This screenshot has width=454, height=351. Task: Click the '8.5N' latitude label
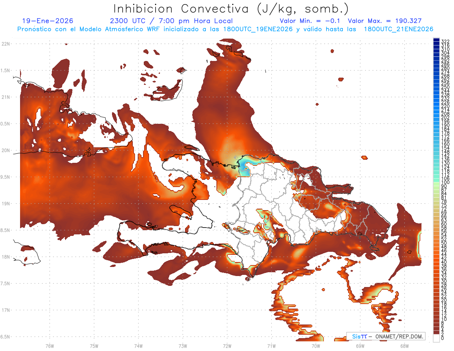pyautogui.click(x=5, y=230)
